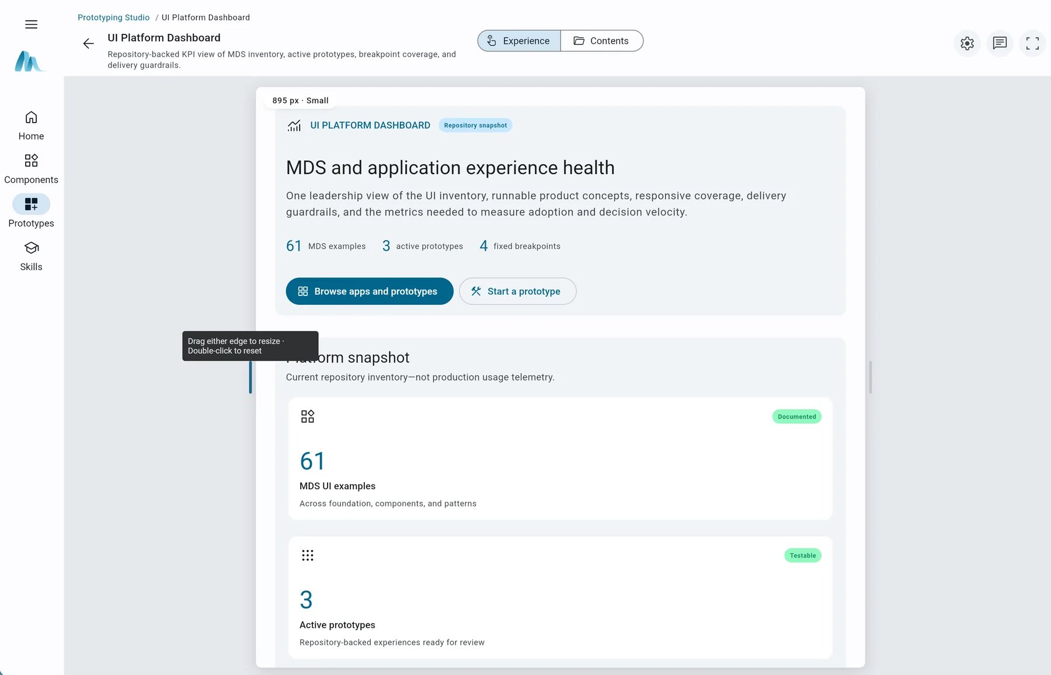Click 'Across foundation, components, and patterns' text
Screen dimensions: 1051x675
388,503
